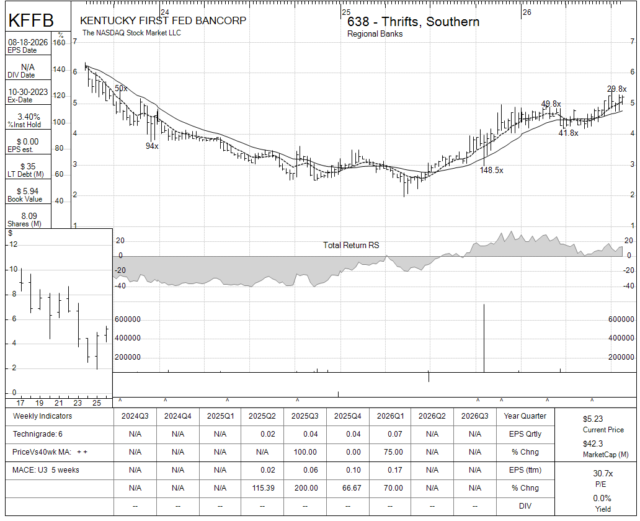Click the 30.7x P/E value

[x=603, y=474]
